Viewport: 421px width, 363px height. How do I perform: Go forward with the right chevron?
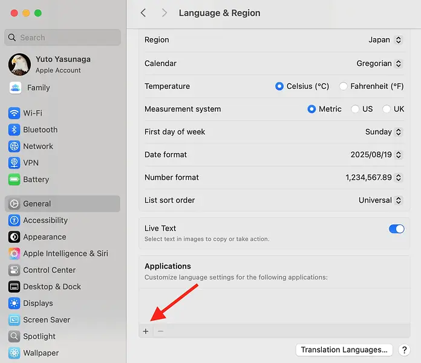[165, 13]
